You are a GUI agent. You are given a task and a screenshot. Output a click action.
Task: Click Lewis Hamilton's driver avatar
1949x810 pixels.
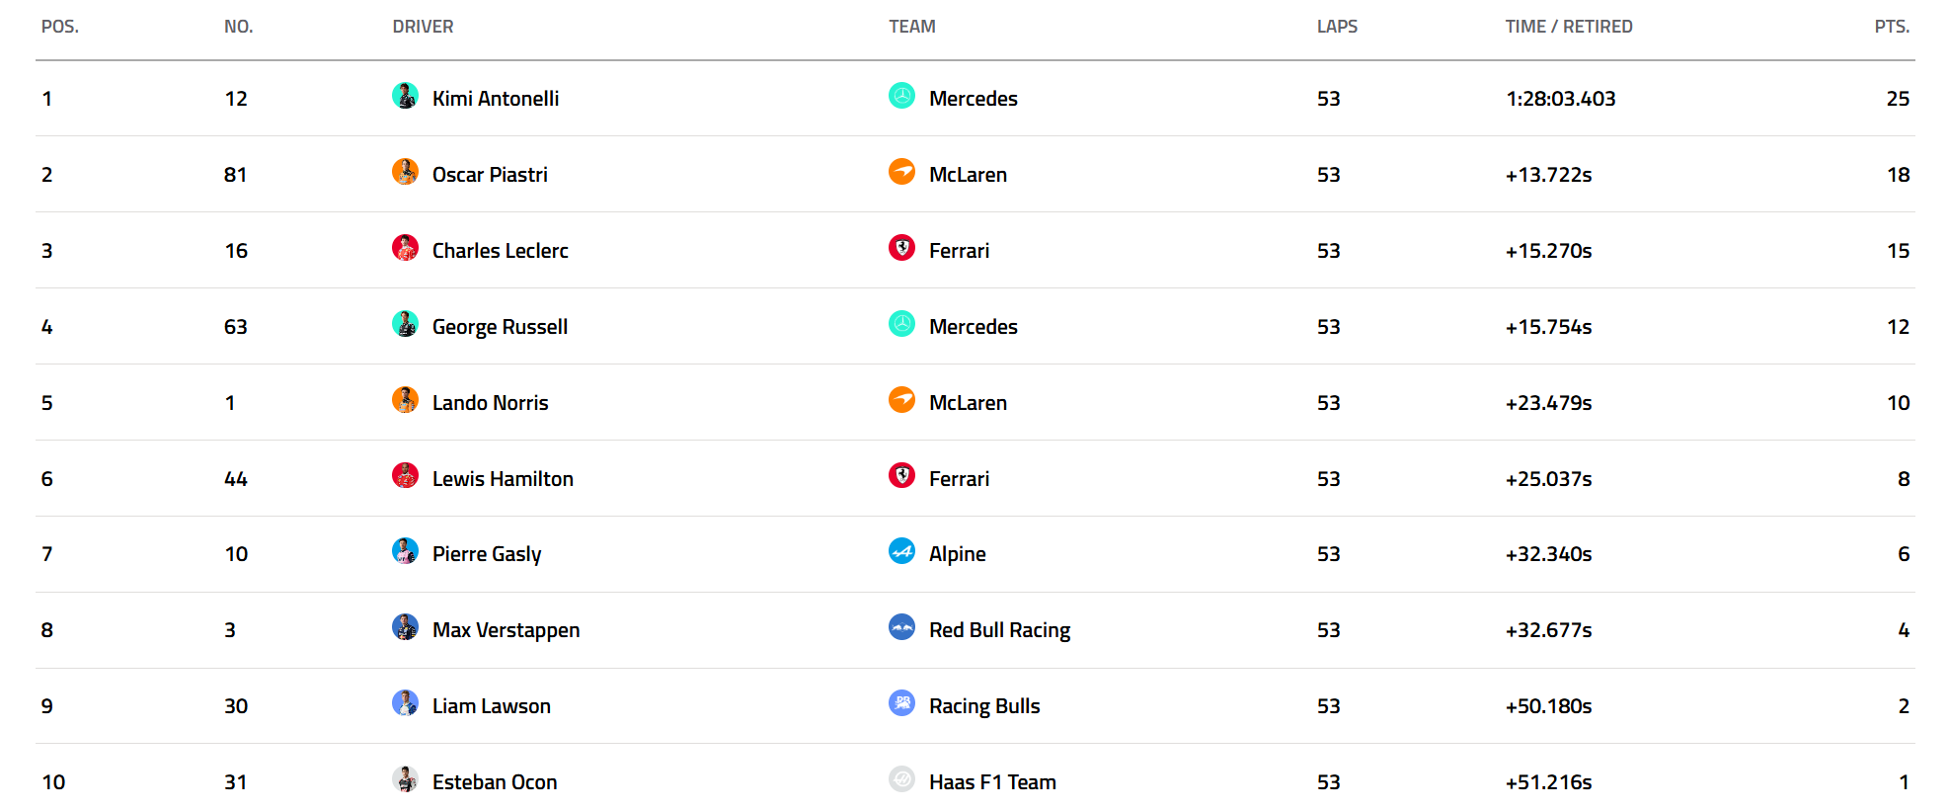tap(405, 476)
